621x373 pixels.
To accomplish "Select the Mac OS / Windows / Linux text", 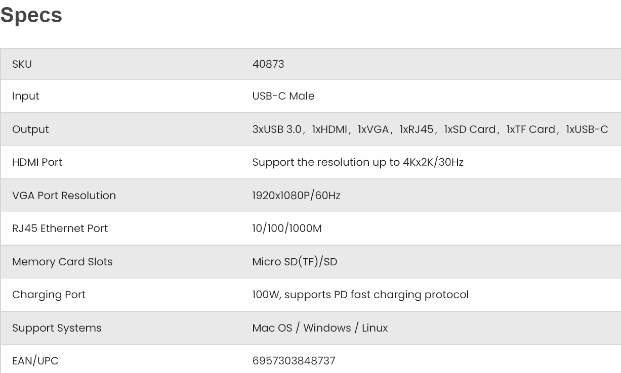I will pyautogui.click(x=320, y=328).
